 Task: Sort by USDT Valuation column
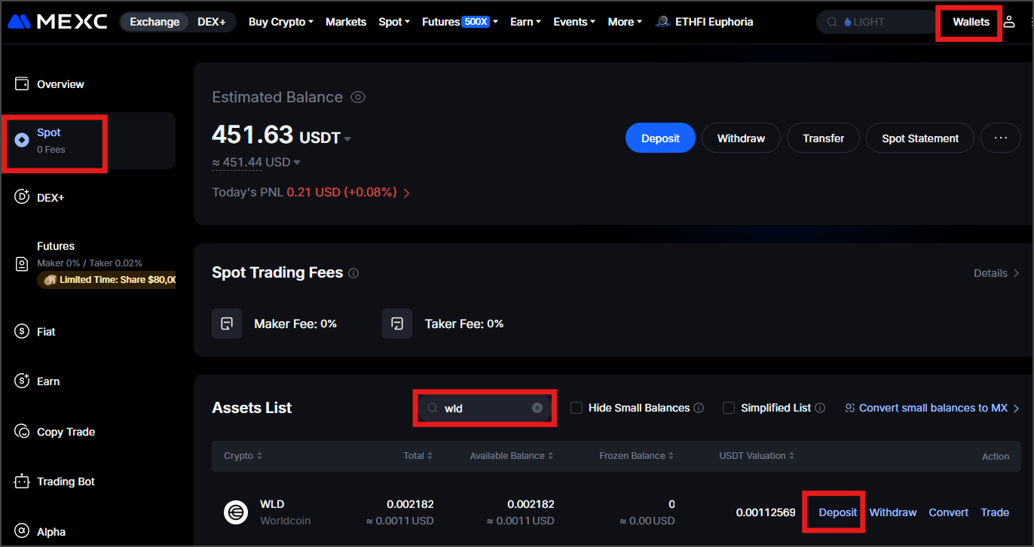[x=757, y=456]
